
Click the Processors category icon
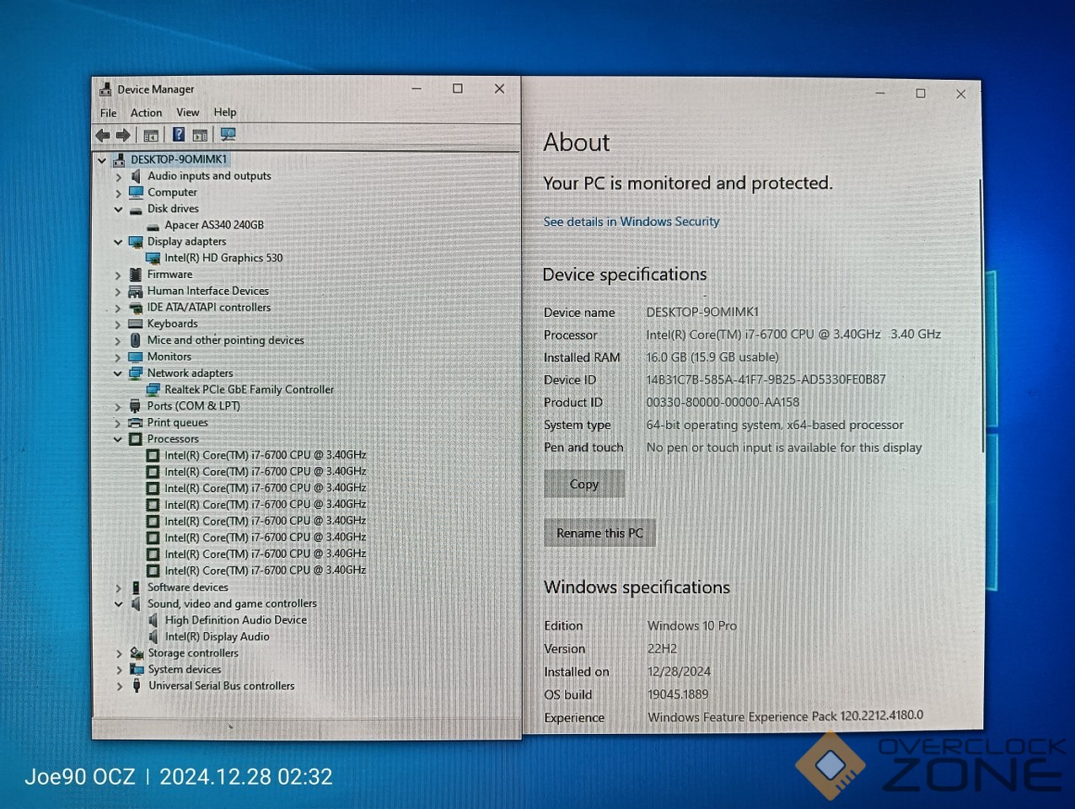tap(136, 439)
